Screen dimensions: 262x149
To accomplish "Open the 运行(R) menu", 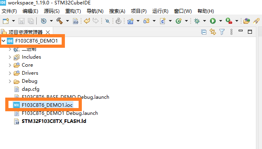I will coord(160,11).
